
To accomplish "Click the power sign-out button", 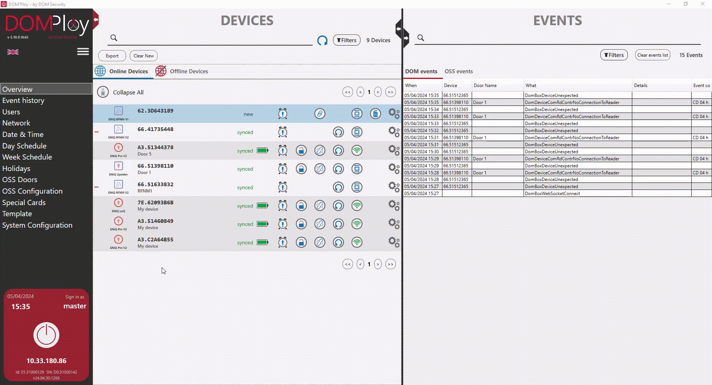I will click(46, 335).
